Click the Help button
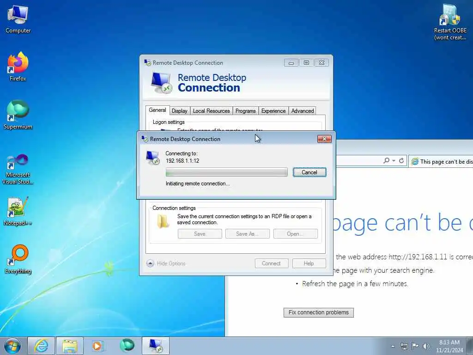Image resolution: width=473 pixels, height=355 pixels. (309, 263)
